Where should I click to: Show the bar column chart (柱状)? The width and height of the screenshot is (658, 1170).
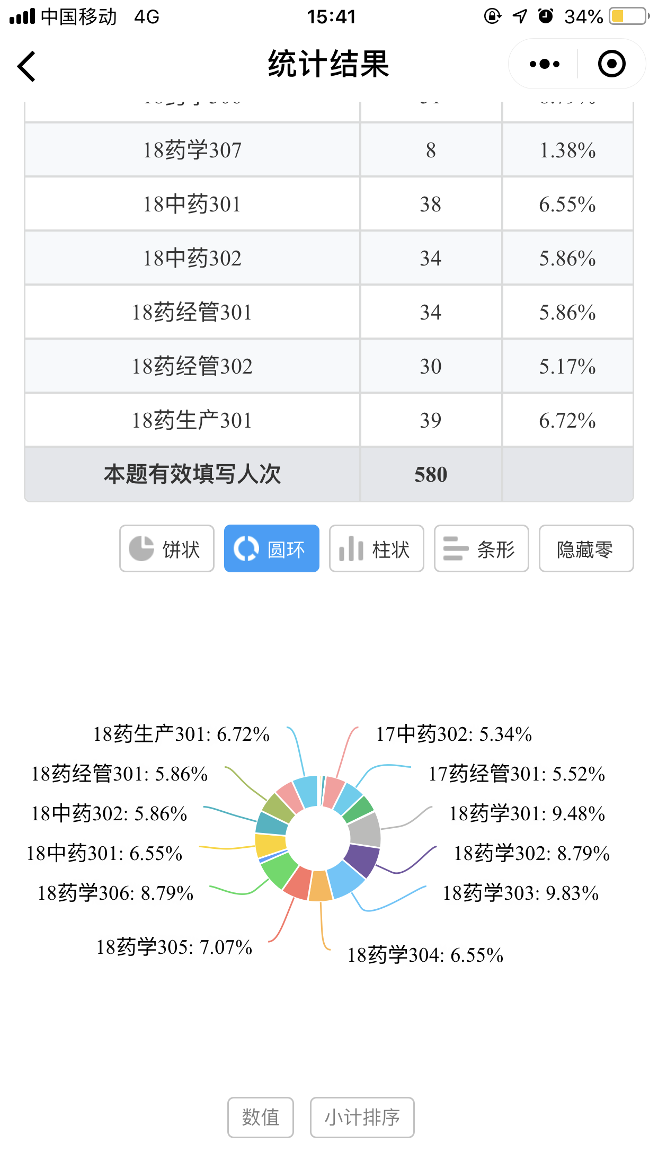(376, 548)
